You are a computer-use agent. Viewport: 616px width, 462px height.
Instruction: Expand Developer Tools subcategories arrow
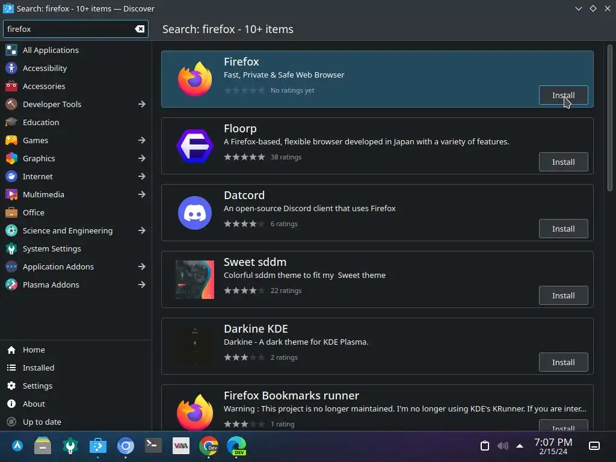point(142,104)
